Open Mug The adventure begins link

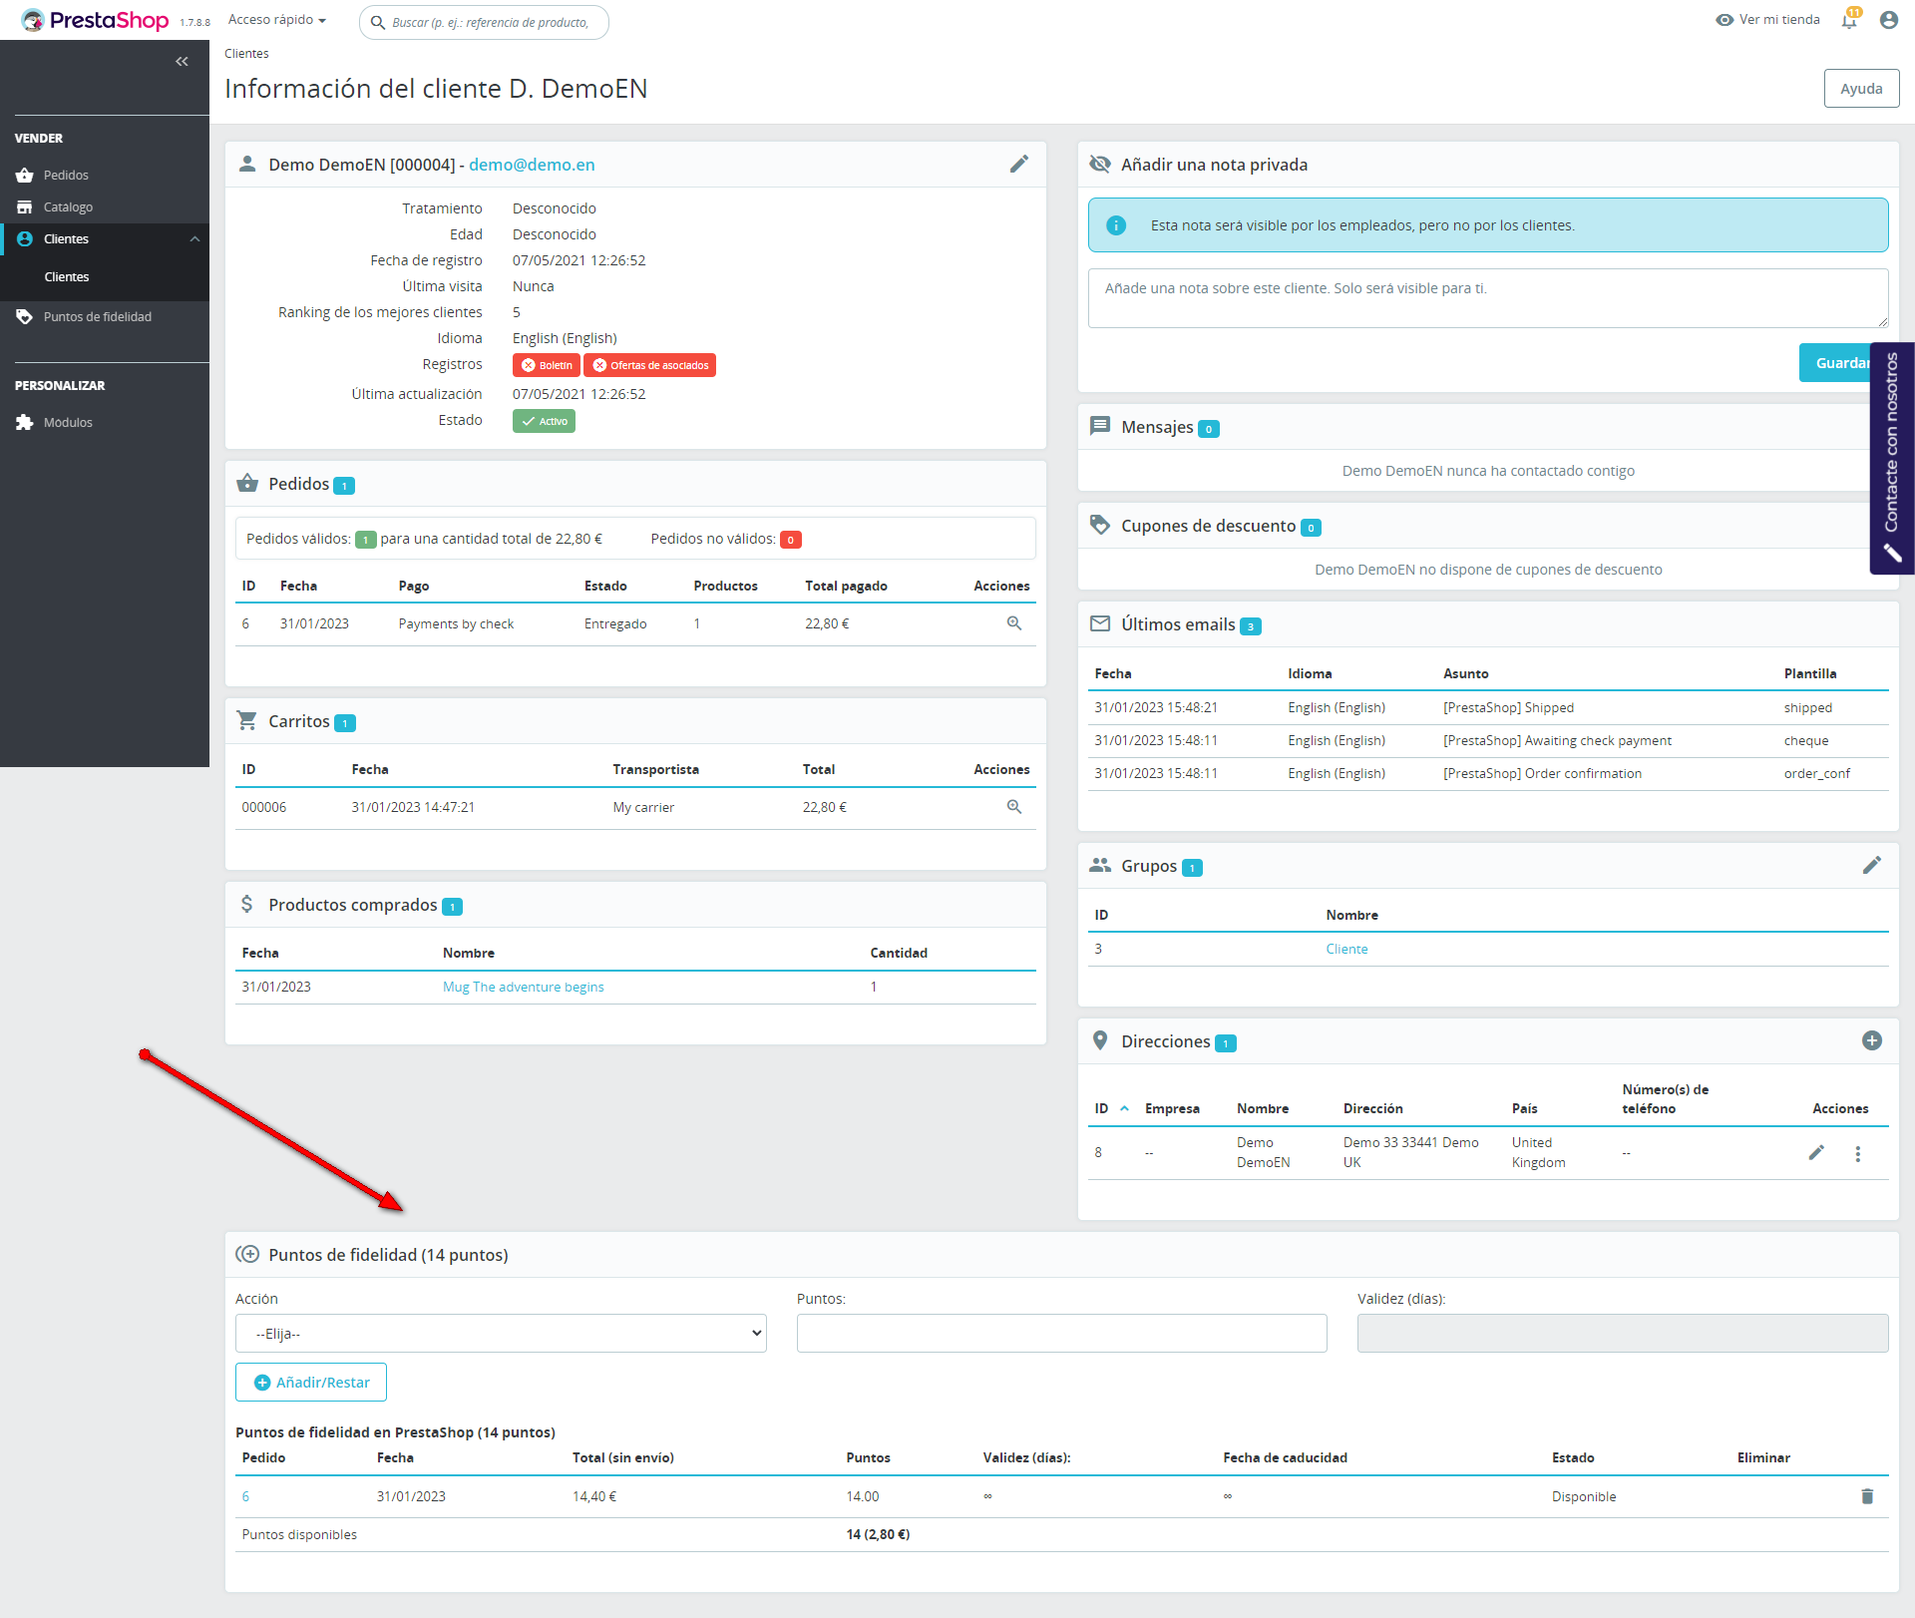(x=523, y=987)
